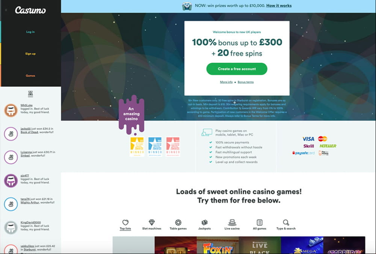Show All games list icon

click(260, 222)
